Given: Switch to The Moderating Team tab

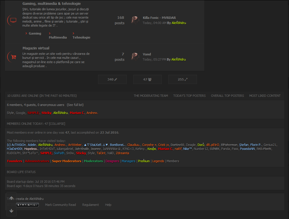Looking at the screenshot, I should click(x=151, y=96).
